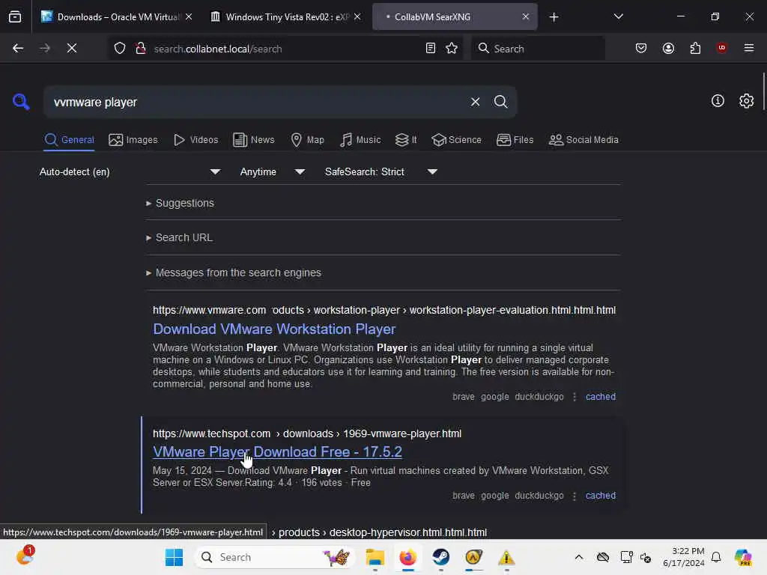Focus the vvmware player search box
The height and width of the screenshot is (575, 767).
pos(257,102)
